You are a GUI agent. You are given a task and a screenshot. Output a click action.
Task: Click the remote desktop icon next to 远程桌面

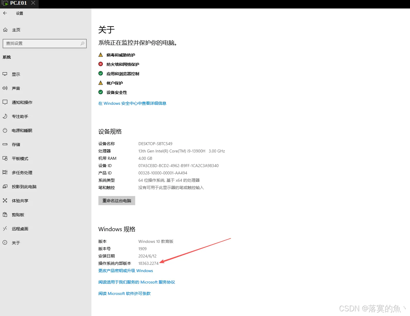5,229
